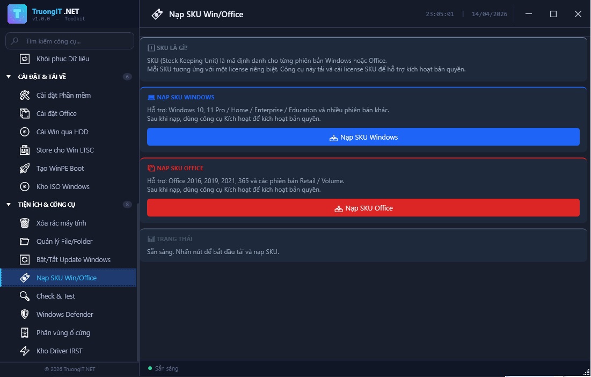Click the Cài đặt Phần mềm tools icon
591x377 pixels.
(25, 96)
